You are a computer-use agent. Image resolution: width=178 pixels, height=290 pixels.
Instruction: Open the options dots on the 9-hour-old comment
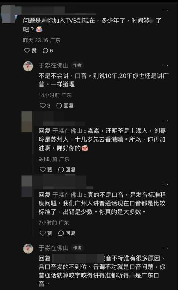(x=165, y=121)
